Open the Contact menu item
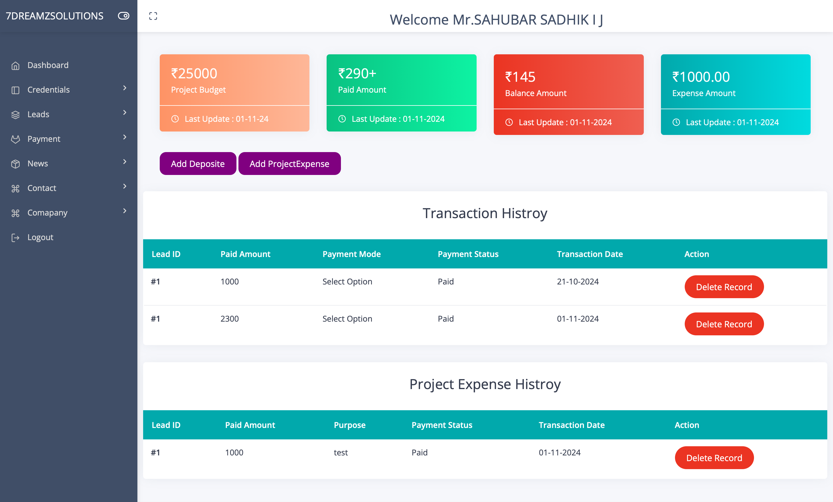 tap(42, 188)
